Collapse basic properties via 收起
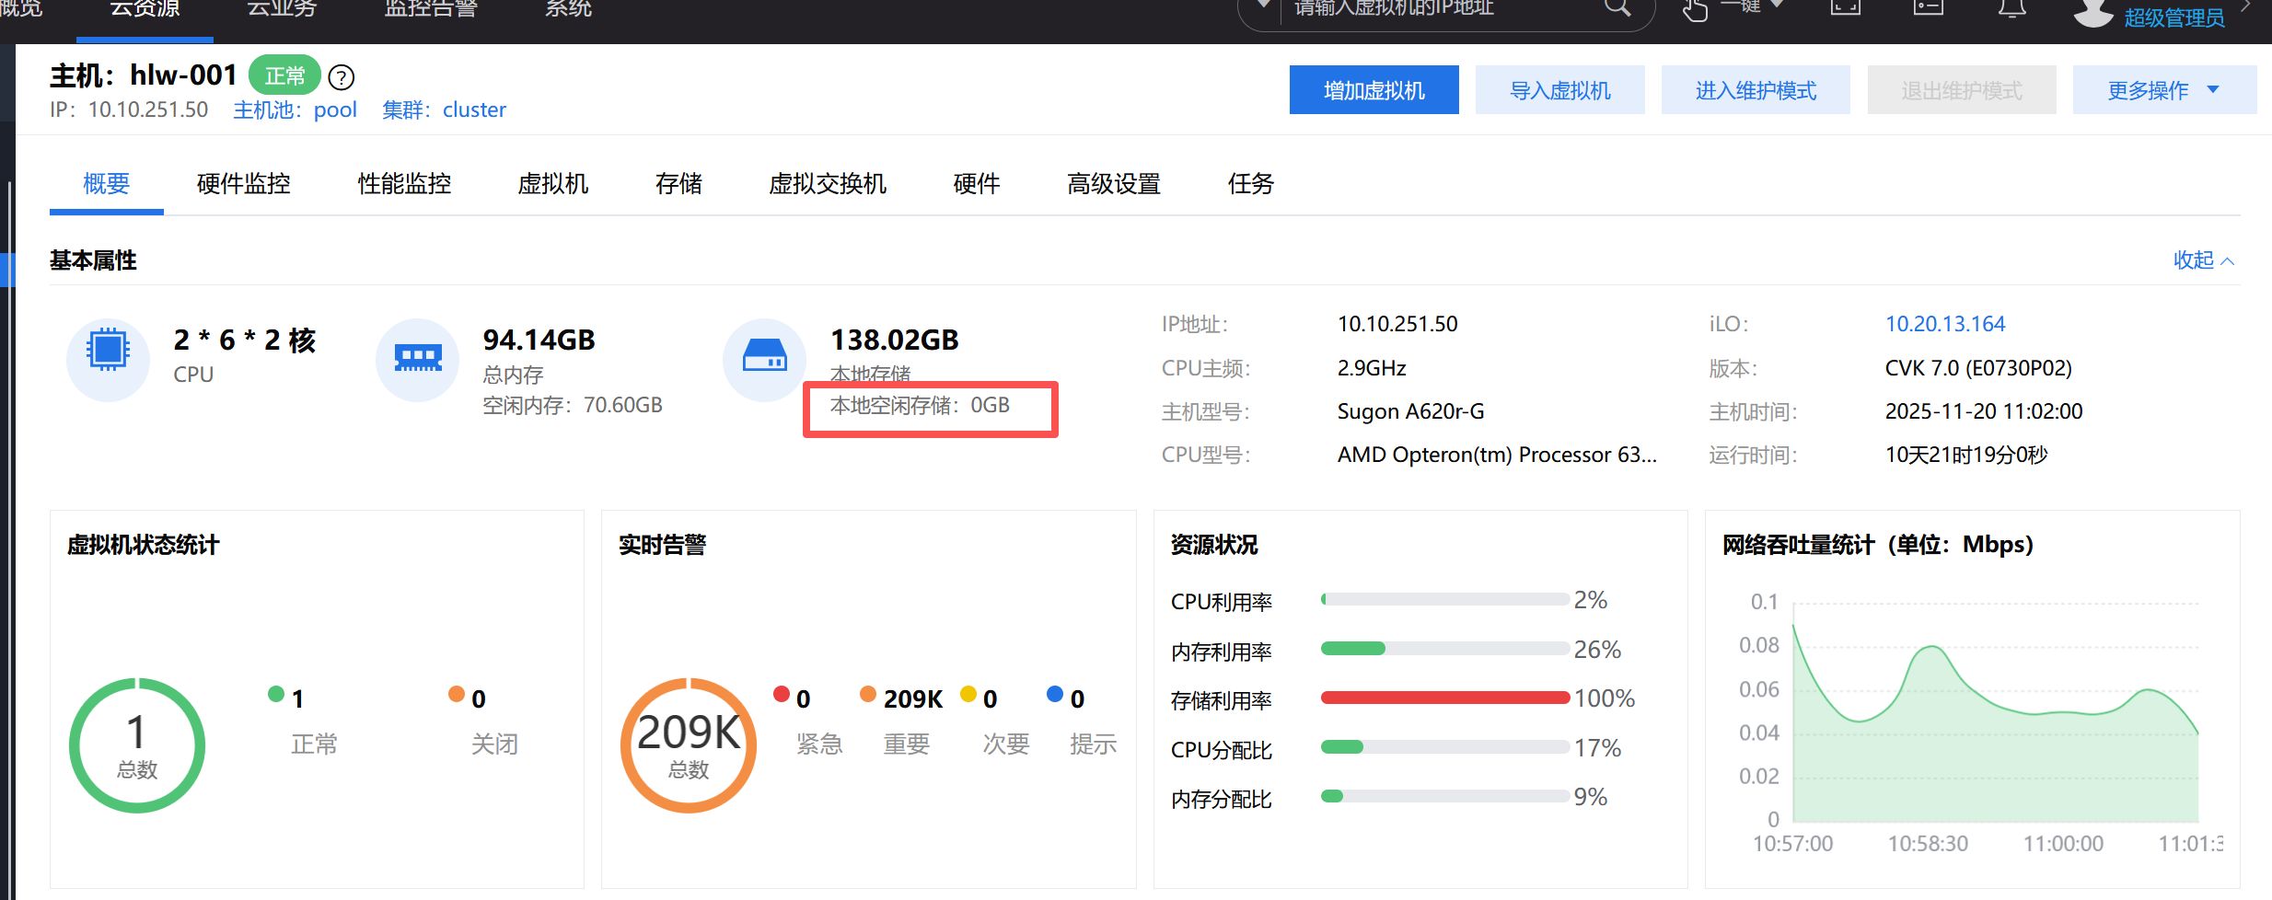Image resolution: width=2272 pixels, height=900 pixels. 2203,260
